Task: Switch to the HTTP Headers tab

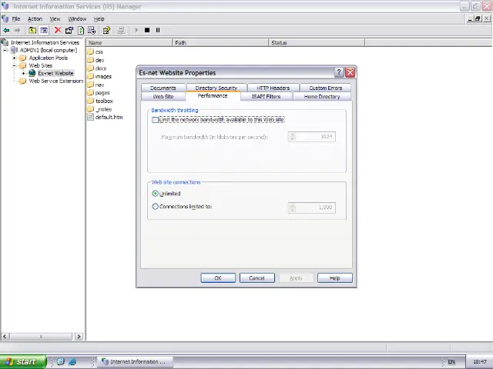Action: tap(273, 88)
